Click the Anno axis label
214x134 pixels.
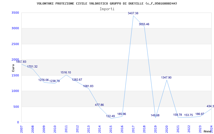pyautogui.click(x=208, y=131)
